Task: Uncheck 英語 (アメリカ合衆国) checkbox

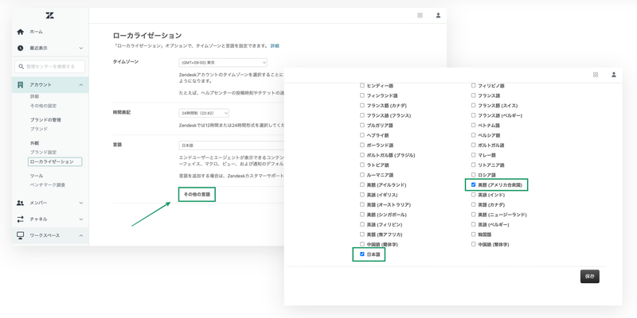Action: [x=473, y=185]
